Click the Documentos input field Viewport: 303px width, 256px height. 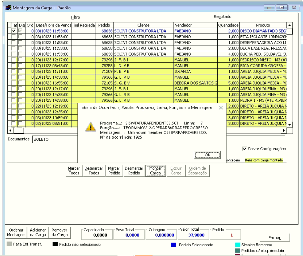click(55, 140)
